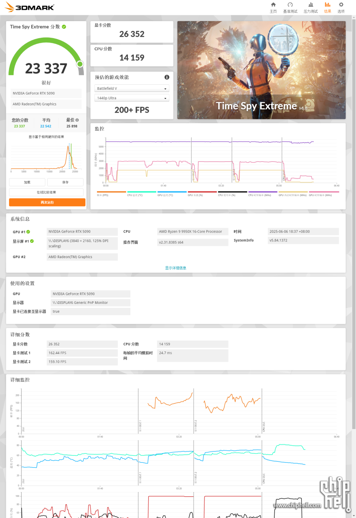Click the green check next to Time Spy Extreme 分数

point(64,27)
